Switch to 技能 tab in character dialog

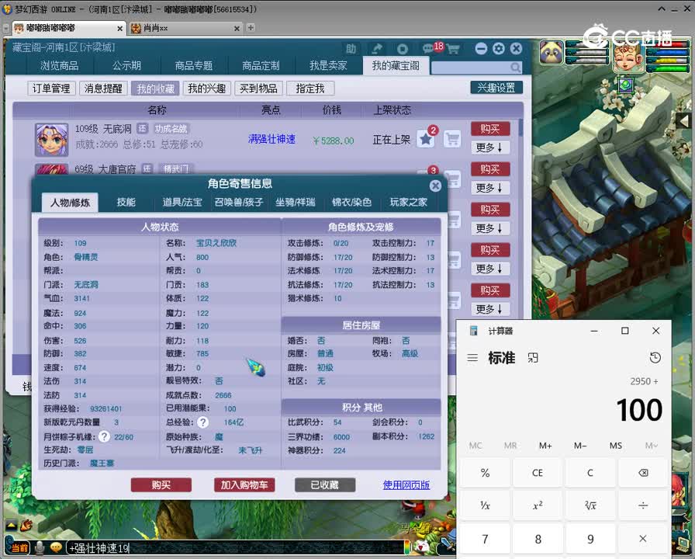[x=126, y=203]
